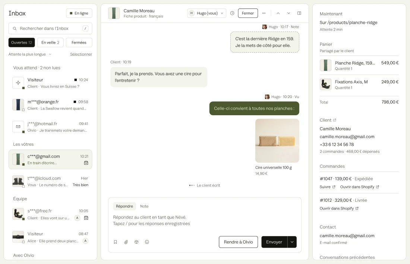Click the product thumbnail beside Camille Moreau header
The height and width of the screenshot is (264, 410).
(x=114, y=13)
